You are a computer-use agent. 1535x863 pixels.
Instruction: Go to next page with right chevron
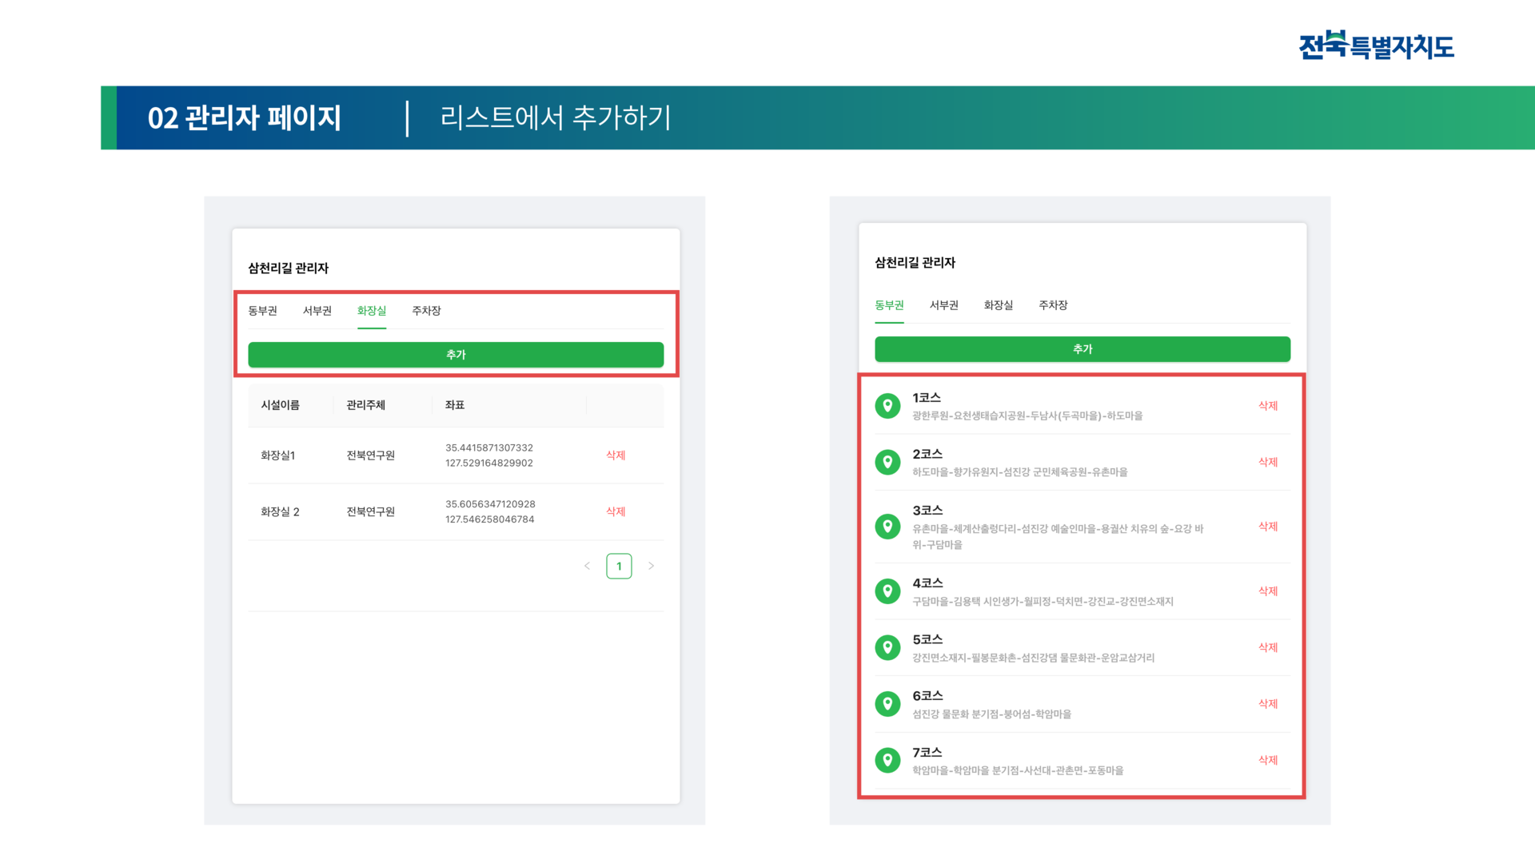(652, 566)
